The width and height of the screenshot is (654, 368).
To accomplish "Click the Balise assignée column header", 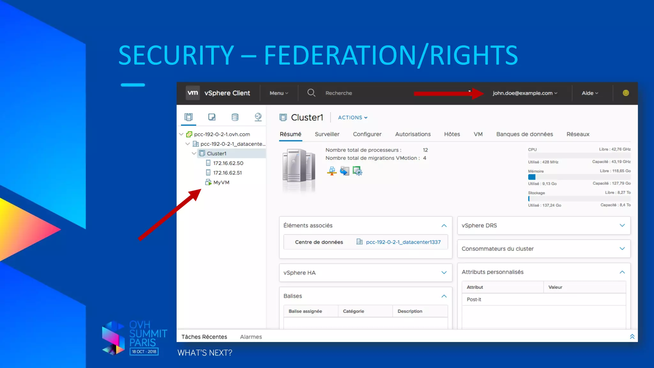I will click(311, 311).
